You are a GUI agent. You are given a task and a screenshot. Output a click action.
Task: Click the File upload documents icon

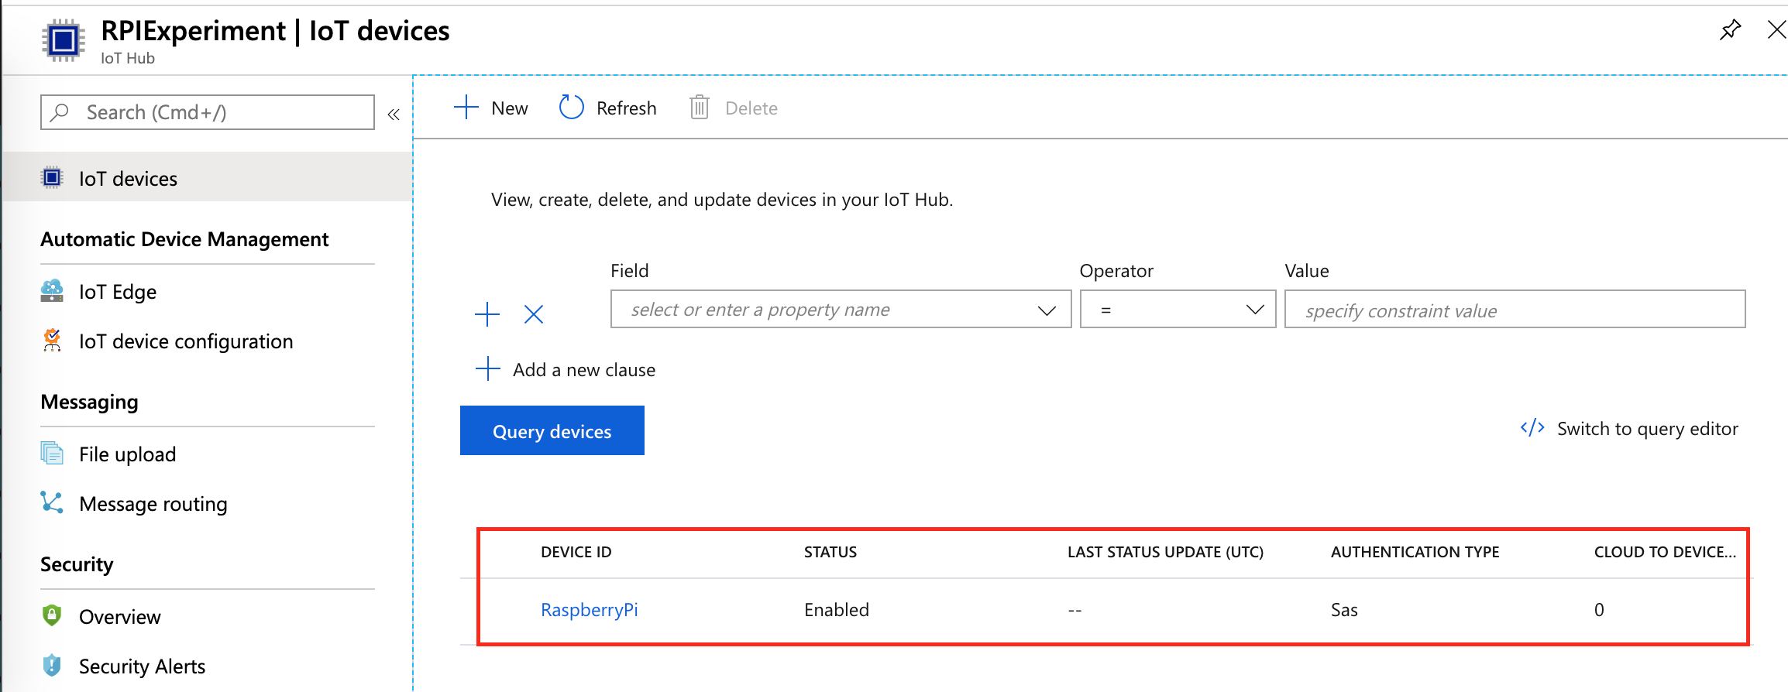click(52, 453)
